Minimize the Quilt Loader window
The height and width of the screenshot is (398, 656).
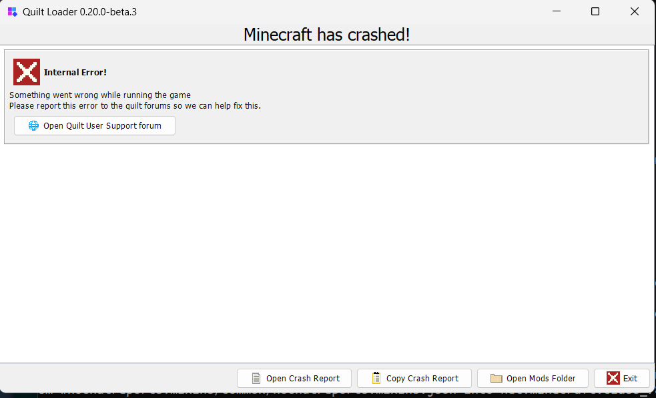[556, 11]
